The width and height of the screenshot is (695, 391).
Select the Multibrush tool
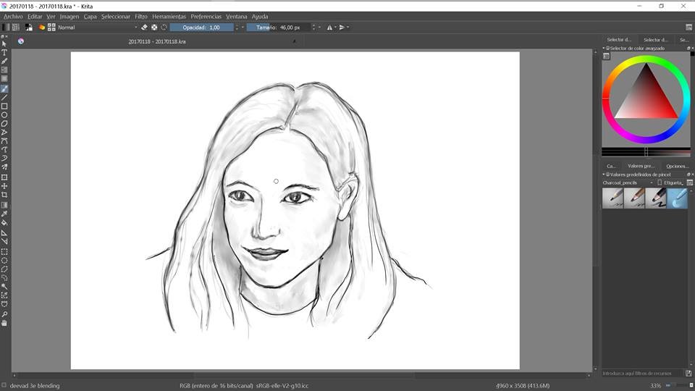tap(4, 167)
